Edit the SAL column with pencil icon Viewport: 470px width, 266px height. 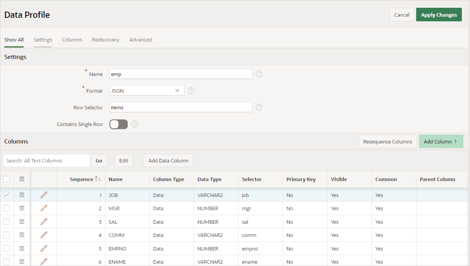coord(44,222)
